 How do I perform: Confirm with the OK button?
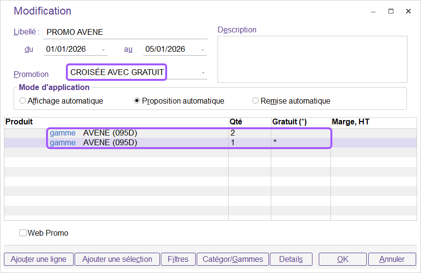(x=343, y=259)
